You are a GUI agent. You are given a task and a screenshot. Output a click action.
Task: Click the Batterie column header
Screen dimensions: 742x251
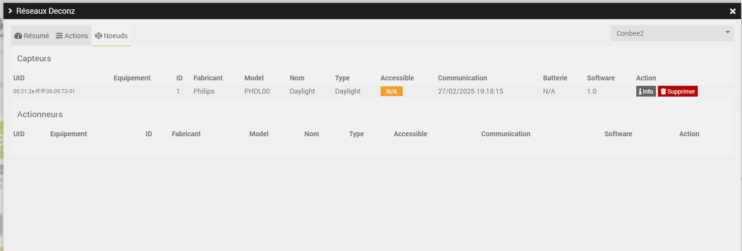[555, 78]
